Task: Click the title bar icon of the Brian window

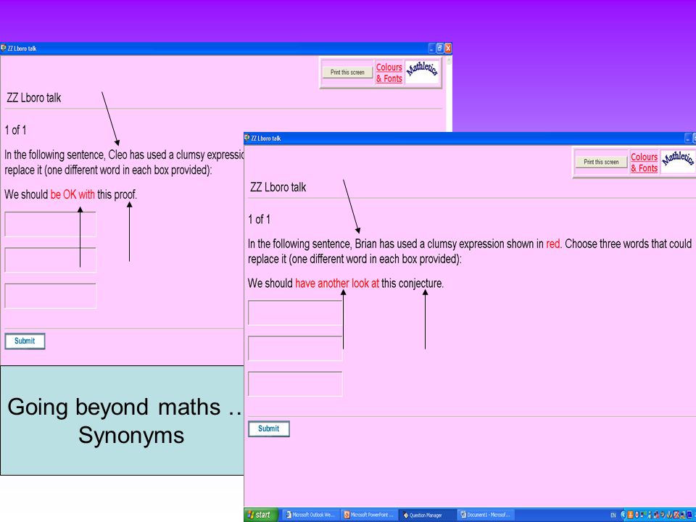Action: point(247,138)
